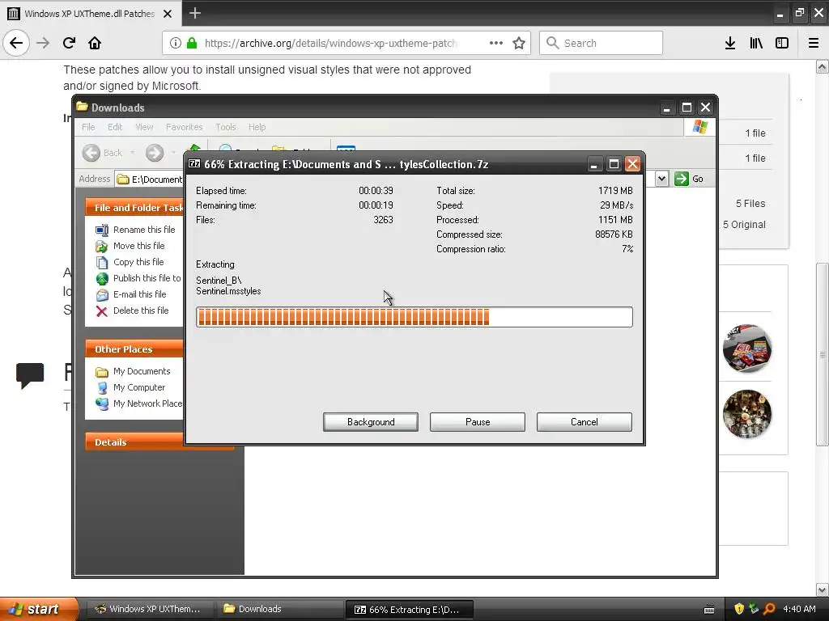Viewport: 829px width, 621px height.
Task: Cancel the 7-Zip extraction
Action: 585,422
